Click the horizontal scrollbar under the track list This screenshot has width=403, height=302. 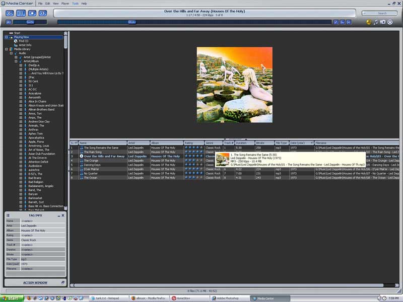coord(229,285)
